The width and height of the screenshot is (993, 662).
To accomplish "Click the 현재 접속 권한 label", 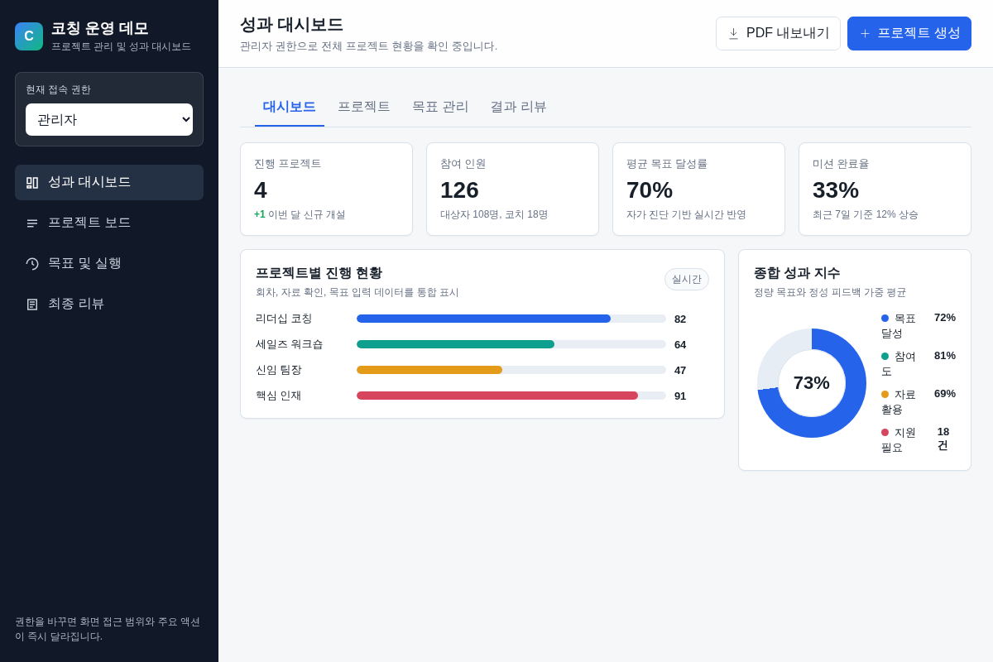I will (58, 89).
